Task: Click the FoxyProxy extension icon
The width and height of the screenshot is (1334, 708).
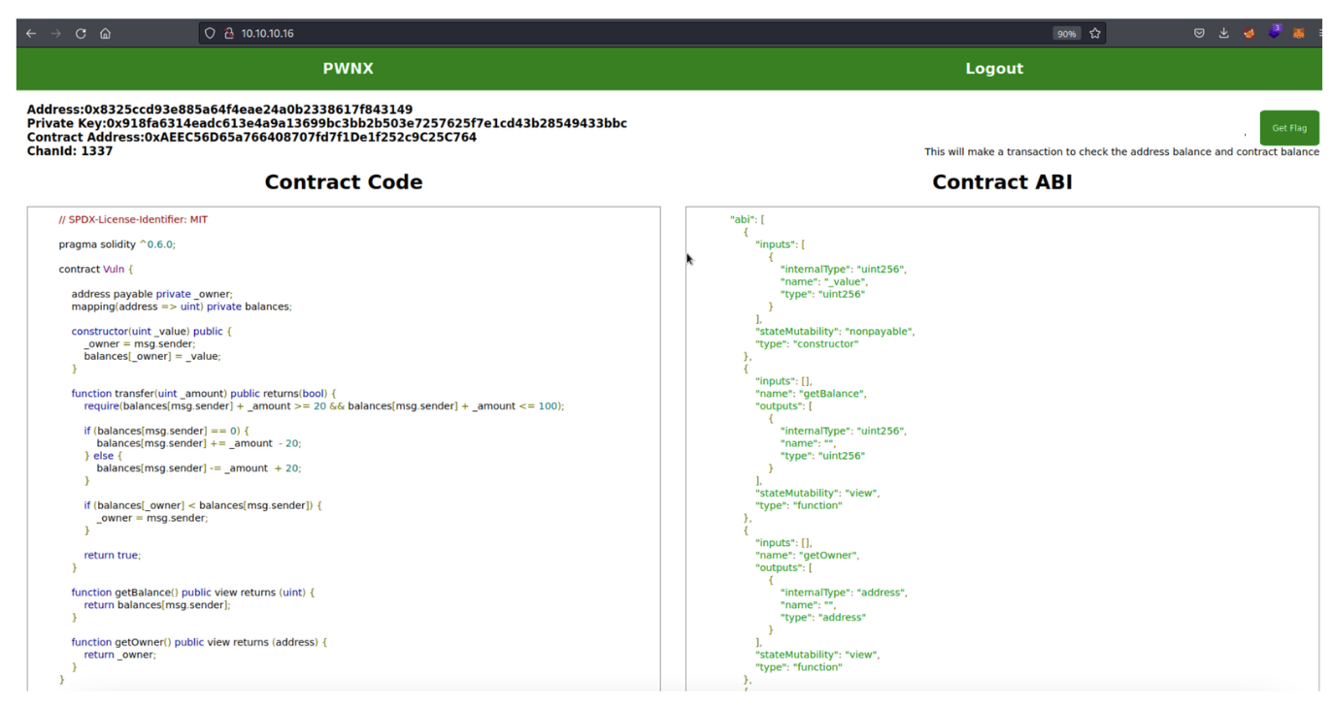Action: pos(1249,33)
